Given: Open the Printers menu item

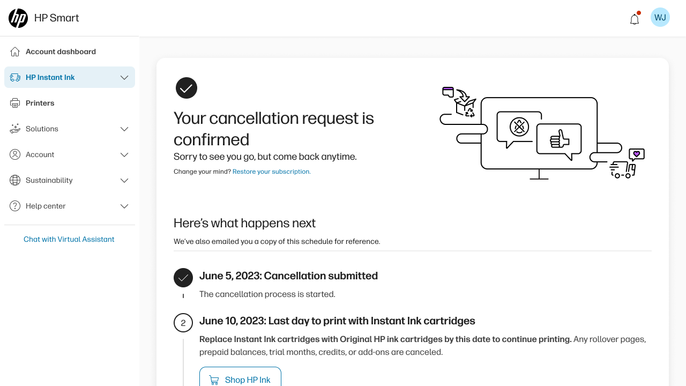Looking at the screenshot, I should coord(70,103).
